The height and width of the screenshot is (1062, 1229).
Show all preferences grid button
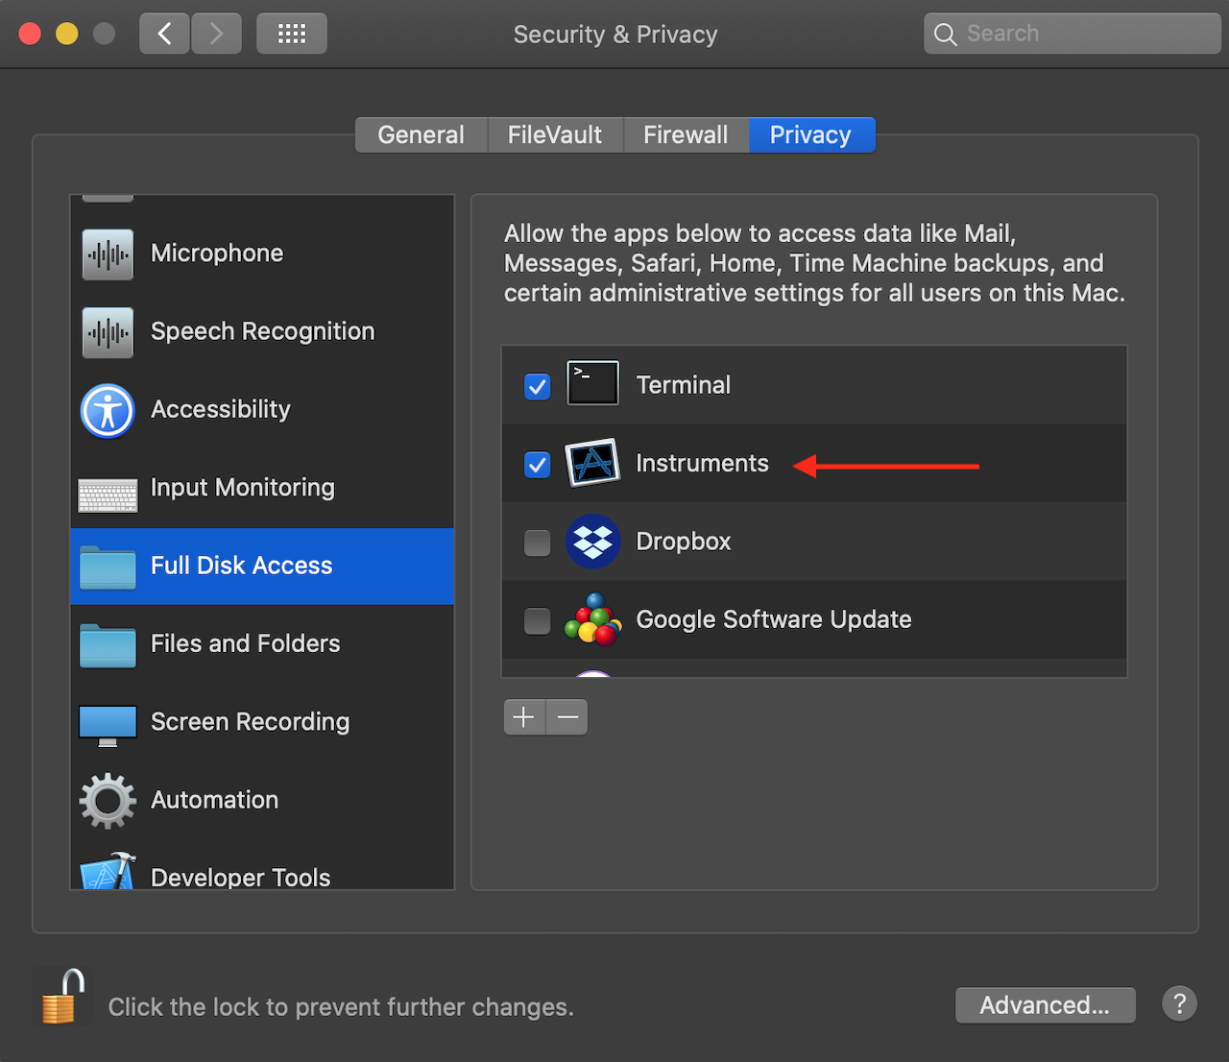click(292, 34)
